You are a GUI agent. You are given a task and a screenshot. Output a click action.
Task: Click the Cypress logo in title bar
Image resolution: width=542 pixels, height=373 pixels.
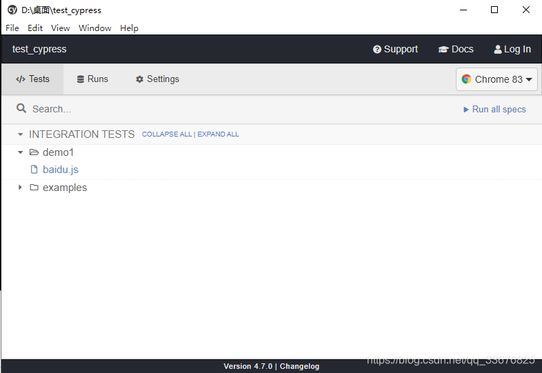point(12,10)
